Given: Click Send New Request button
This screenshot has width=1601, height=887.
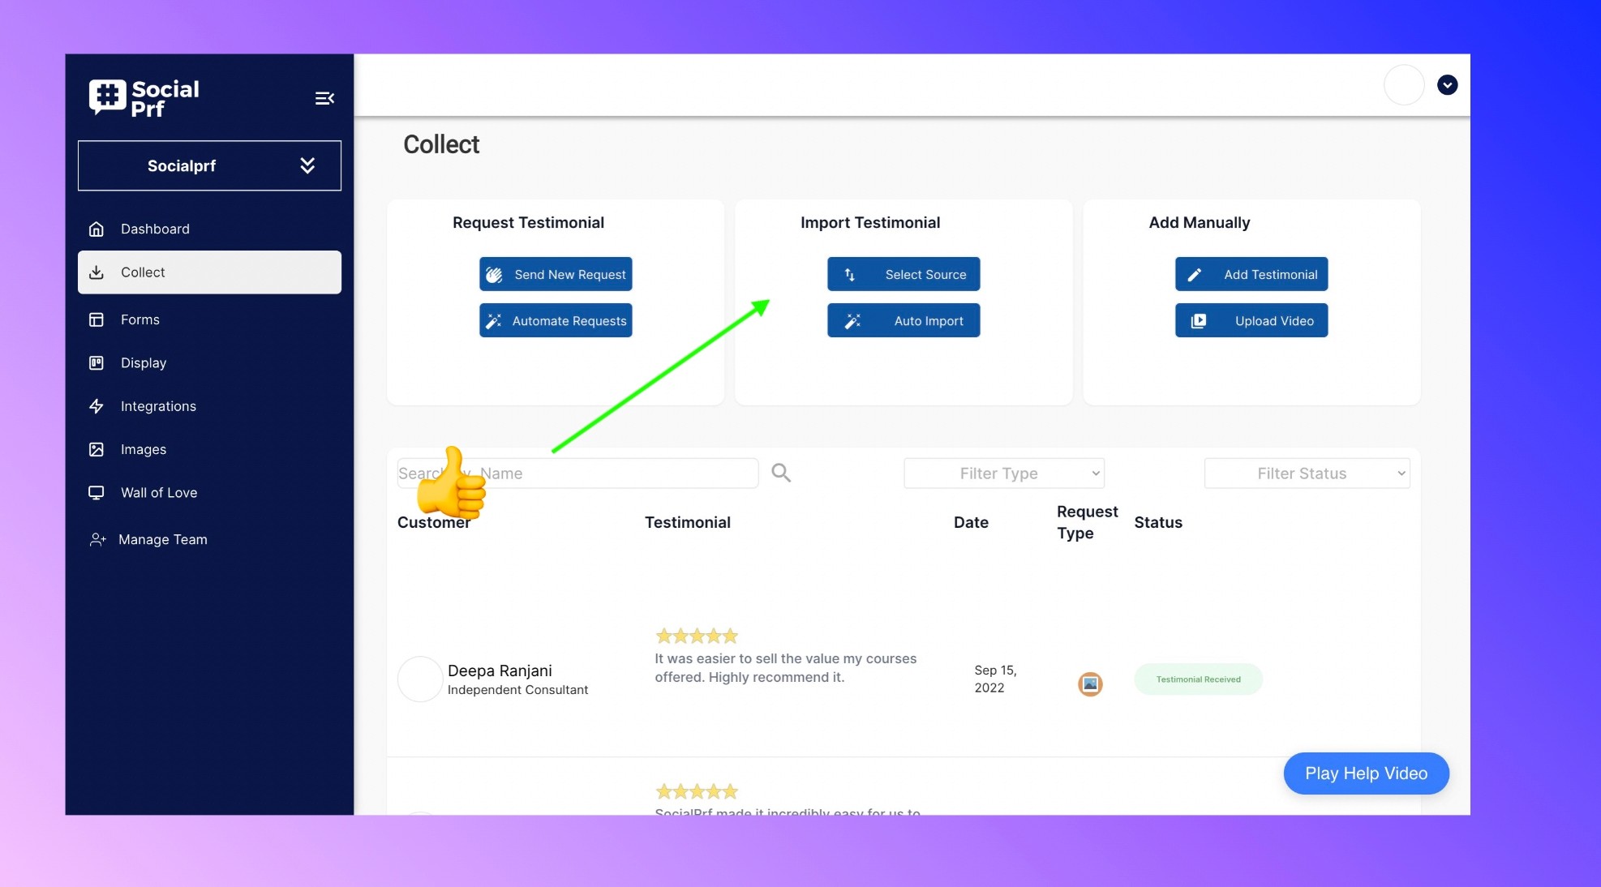Looking at the screenshot, I should pyautogui.click(x=556, y=274).
